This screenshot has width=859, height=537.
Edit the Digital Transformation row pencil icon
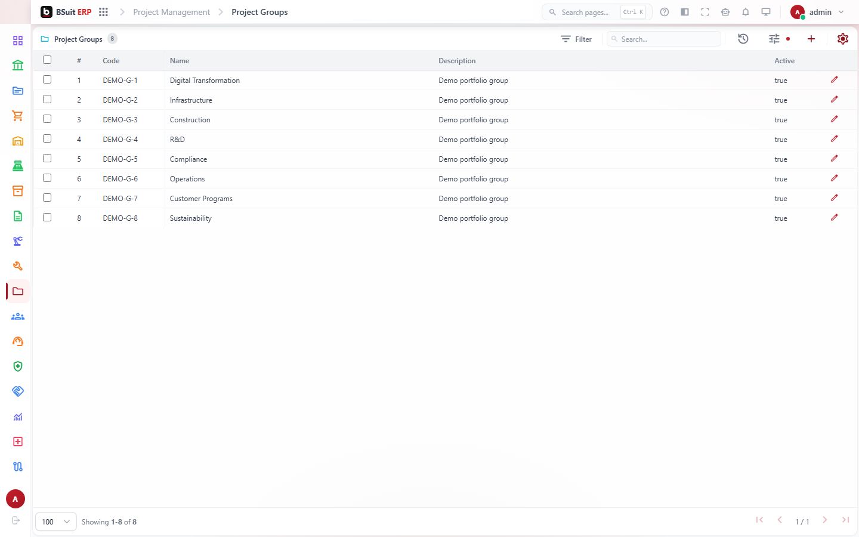tap(835, 79)
